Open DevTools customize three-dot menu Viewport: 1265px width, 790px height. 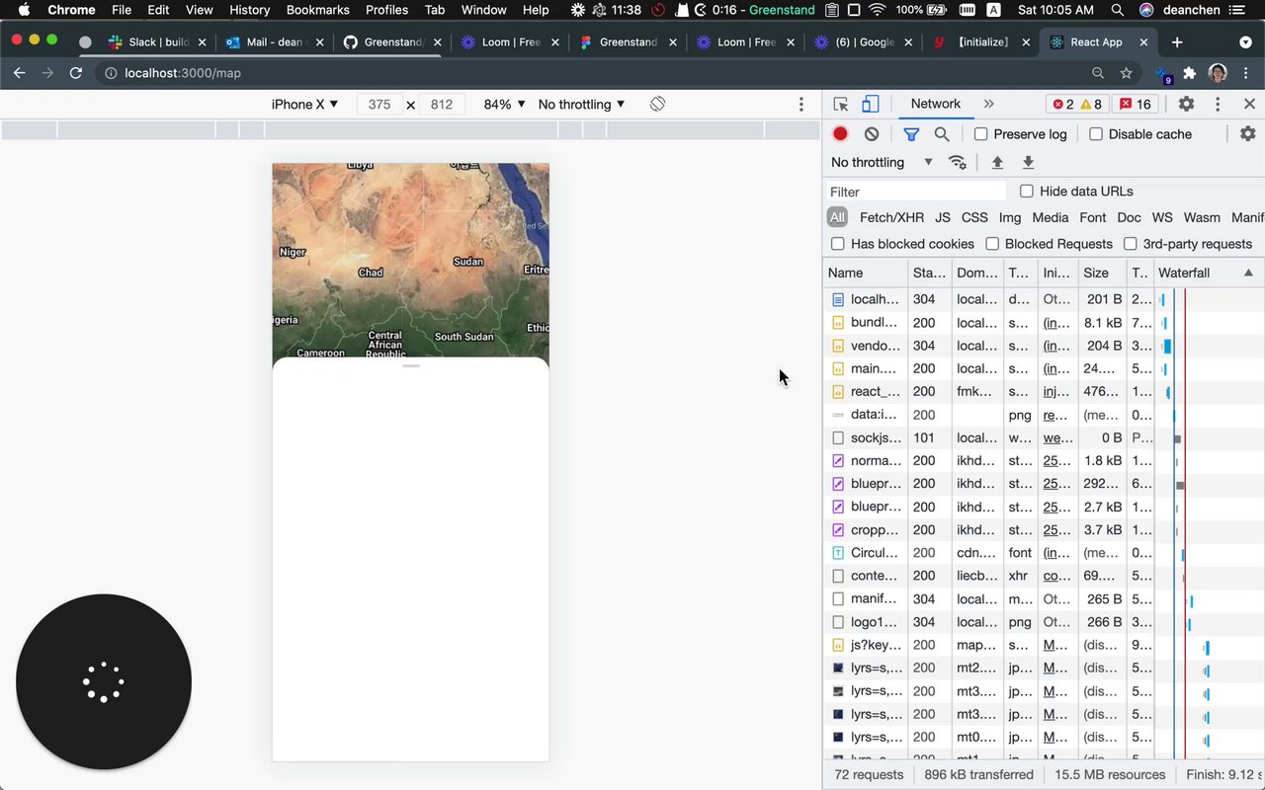click(x=1218, y=104)
